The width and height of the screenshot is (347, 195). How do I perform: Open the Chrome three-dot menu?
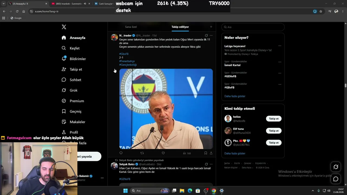(343, 11)
